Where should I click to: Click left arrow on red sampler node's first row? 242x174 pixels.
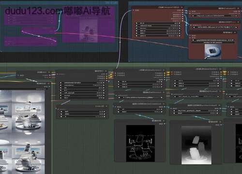pyautogui.click(x=136, y=23)
